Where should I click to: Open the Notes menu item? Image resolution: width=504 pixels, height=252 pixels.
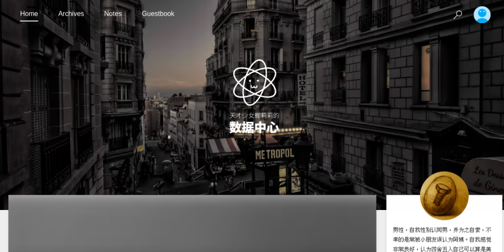tap(113, 14)
